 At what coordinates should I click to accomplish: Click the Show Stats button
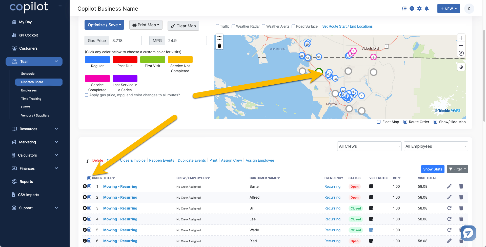pos(433,169)
